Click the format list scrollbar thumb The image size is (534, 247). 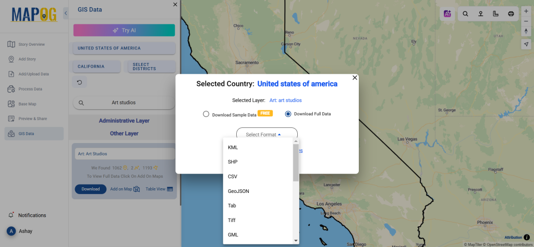point(296,162)
